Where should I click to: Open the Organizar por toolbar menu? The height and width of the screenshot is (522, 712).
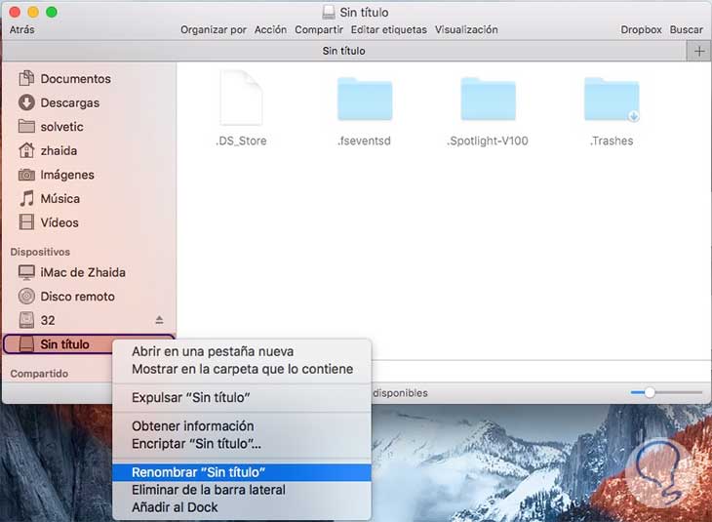point(214,29)
